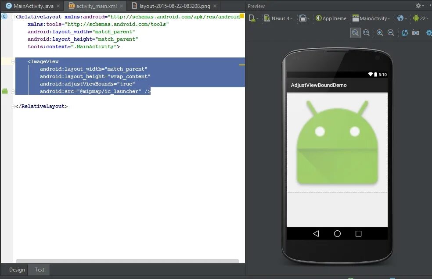Image resolution: width=432 pixels, height=279 pixels.
Task: Place cursor on xmlns:tools attribute line
Action: click(x=98, y=24)
